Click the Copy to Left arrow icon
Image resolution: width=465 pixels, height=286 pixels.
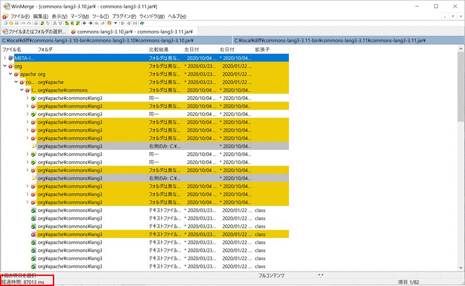coord(90,23)
